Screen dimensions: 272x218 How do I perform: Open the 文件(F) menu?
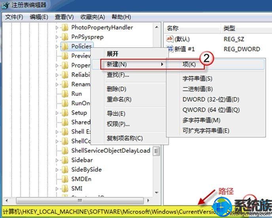pos(14,17)
